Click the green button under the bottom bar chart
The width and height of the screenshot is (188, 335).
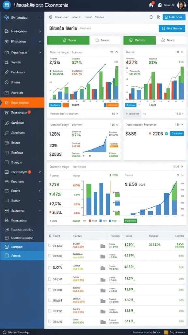point(131,221)
